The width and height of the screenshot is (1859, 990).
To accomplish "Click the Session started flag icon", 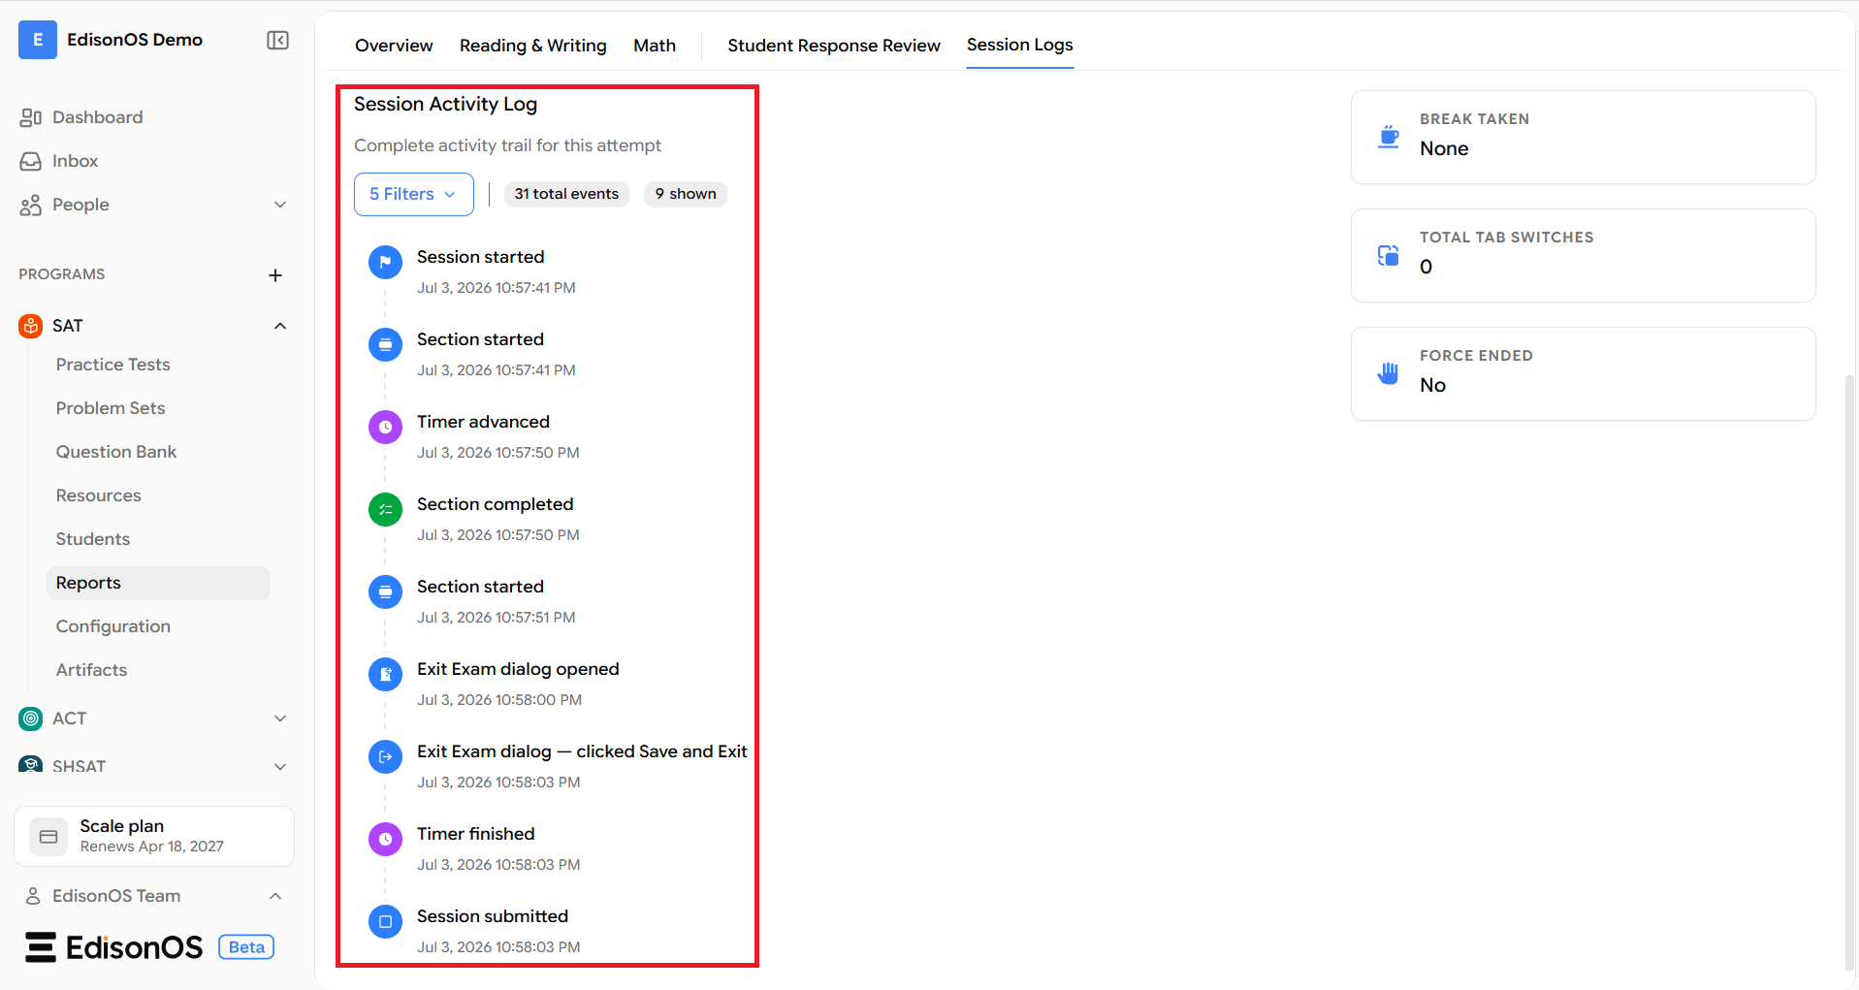I will click(x=385, y=262).
